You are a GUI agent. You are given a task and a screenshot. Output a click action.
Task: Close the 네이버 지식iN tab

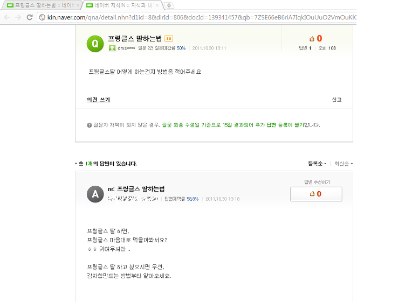pos(157,5)
